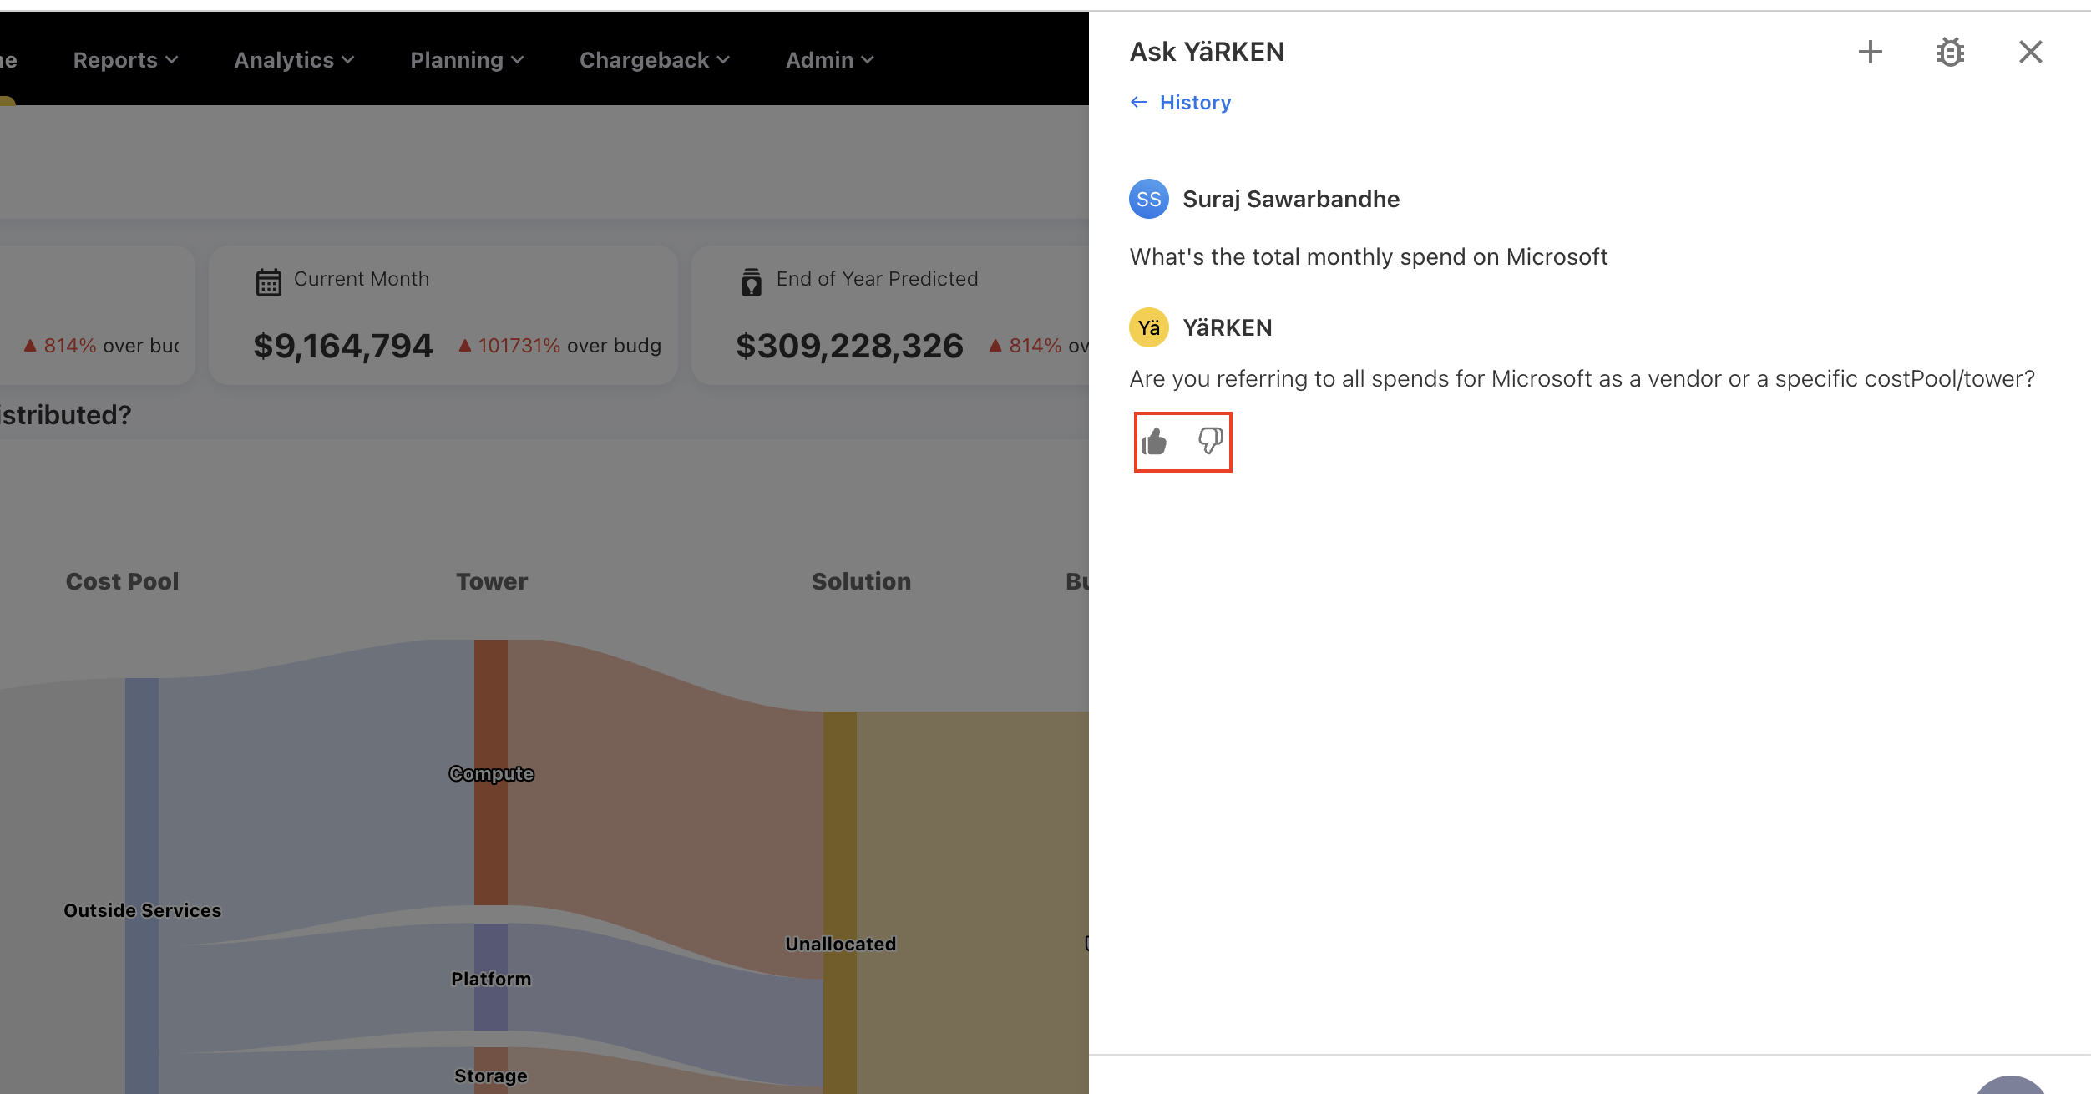Click the Platform tower node
The width and height of the screenshot is (2091, 1094).
click(x=491, y=977)
